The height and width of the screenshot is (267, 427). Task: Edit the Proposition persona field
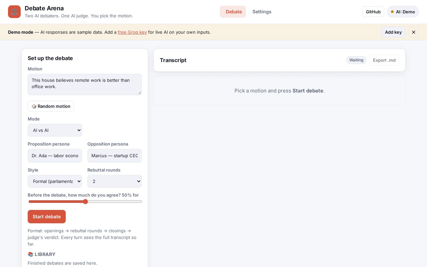55,156
